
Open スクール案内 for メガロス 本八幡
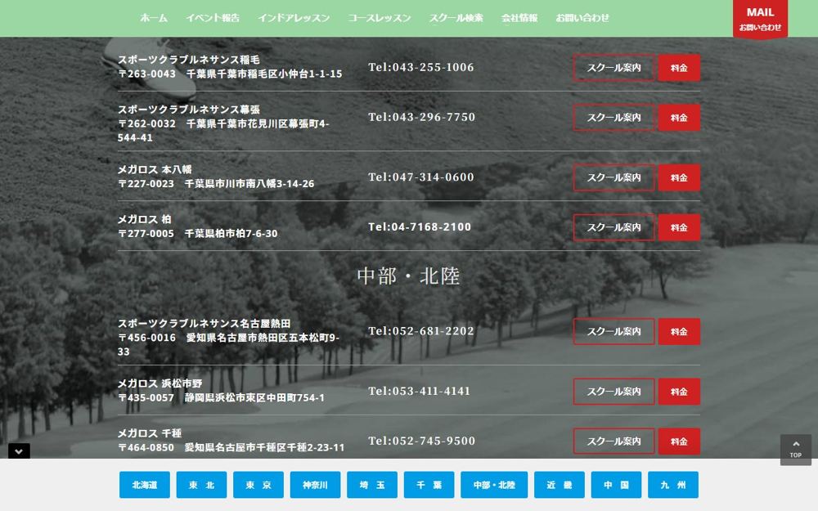click(613, 177)
